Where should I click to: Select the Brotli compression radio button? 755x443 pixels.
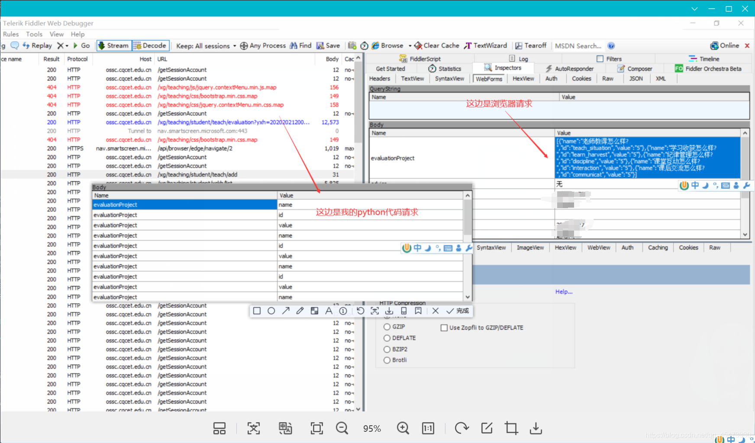[x=387, y=360]
